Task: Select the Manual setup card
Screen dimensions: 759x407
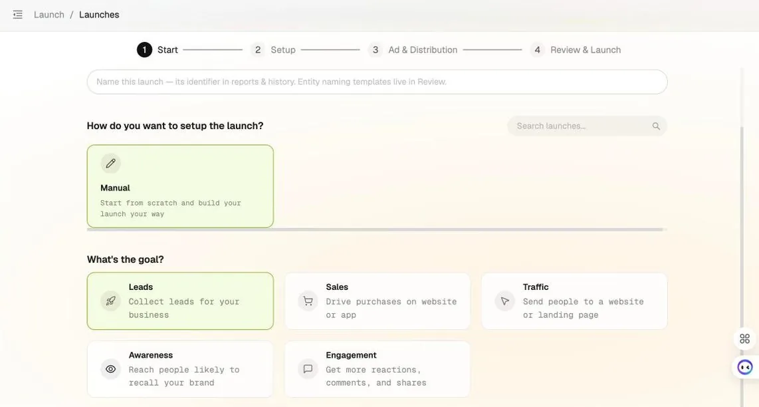Action: pyautogui.click(x=180, y=186)
